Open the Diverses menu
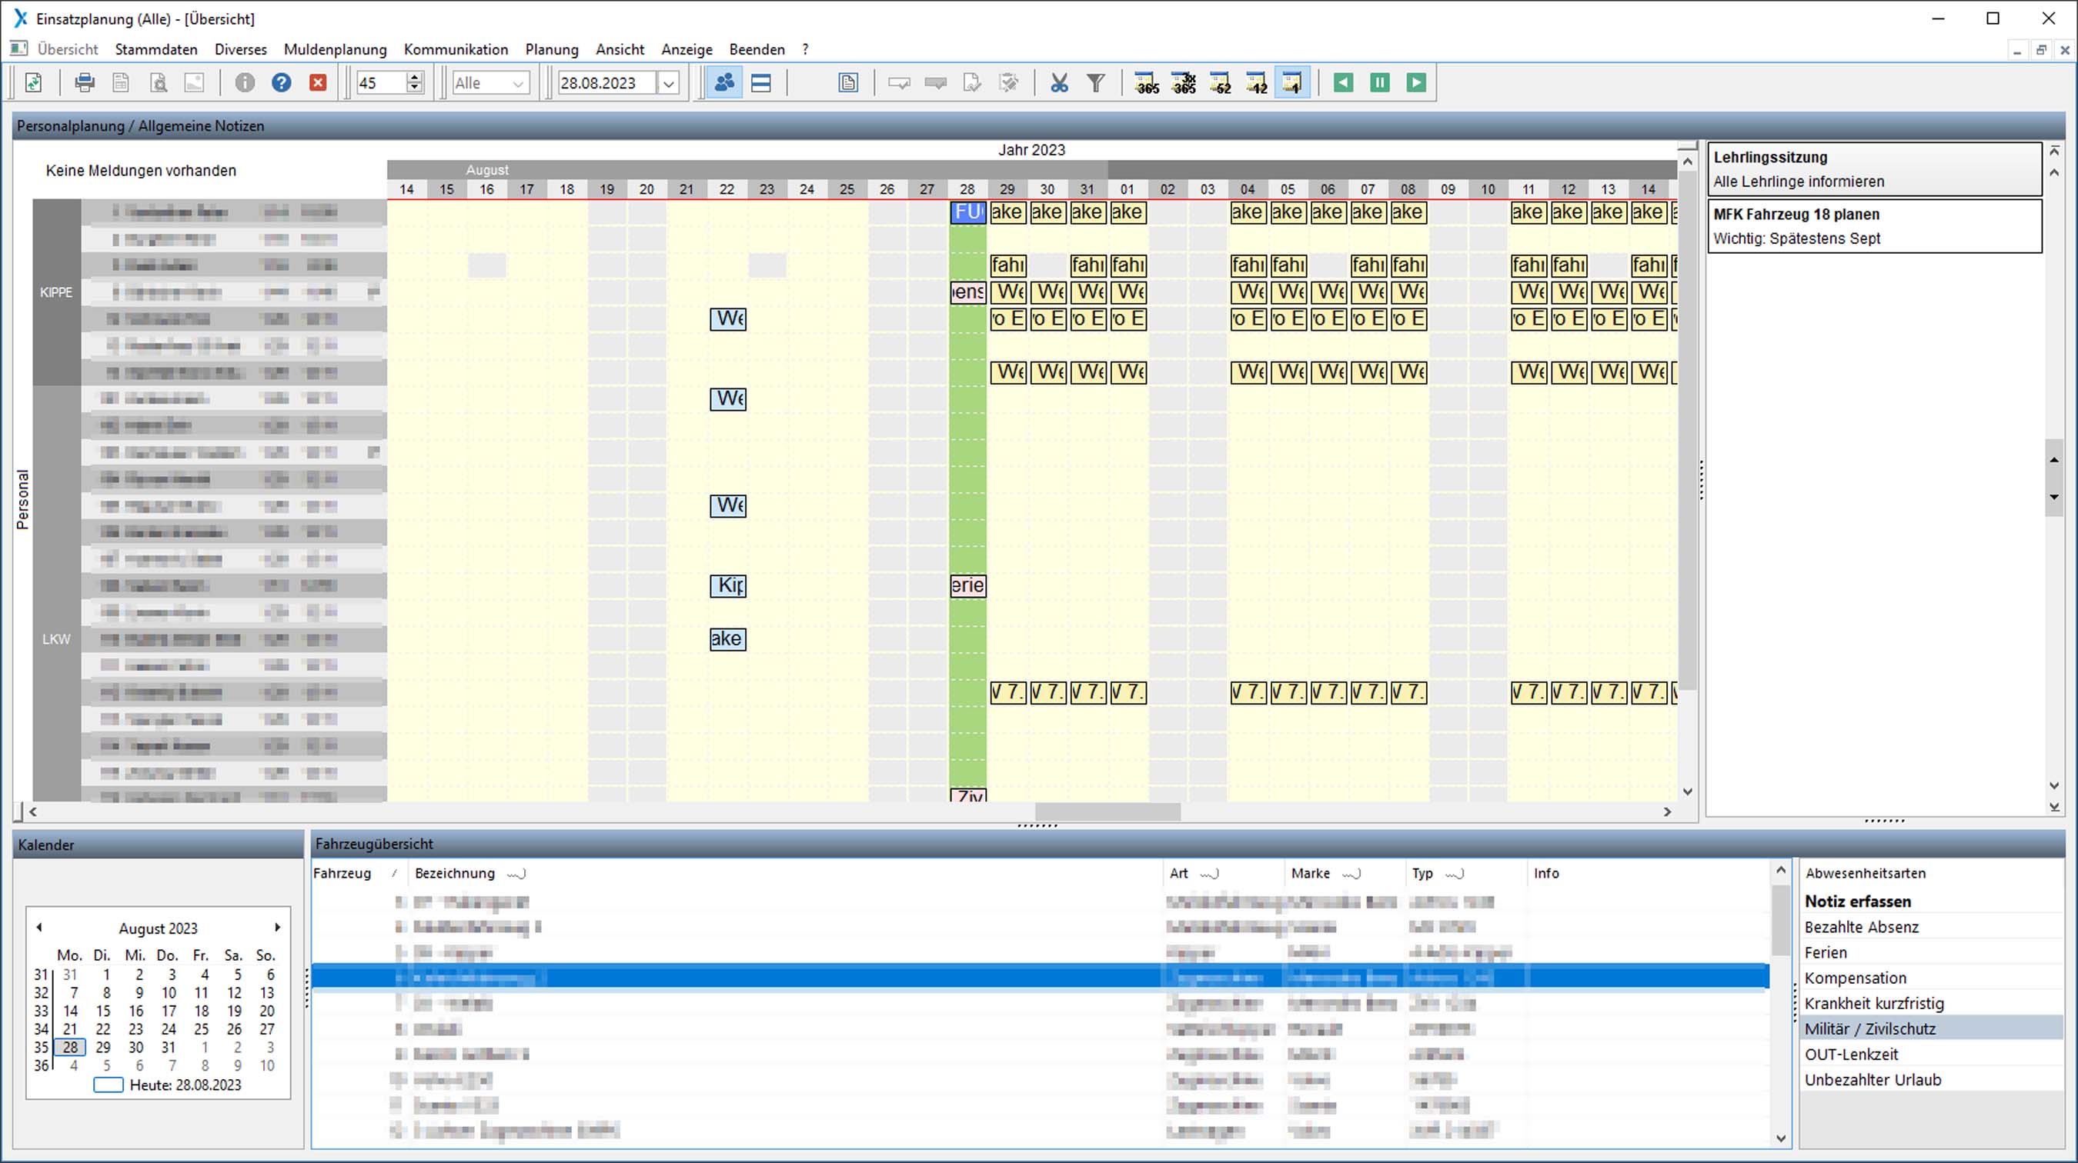Image resolution: width=2078 pixels, height=1163 pixels. pos(240,49)
